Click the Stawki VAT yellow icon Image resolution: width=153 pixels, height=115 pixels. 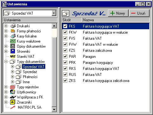13,57
